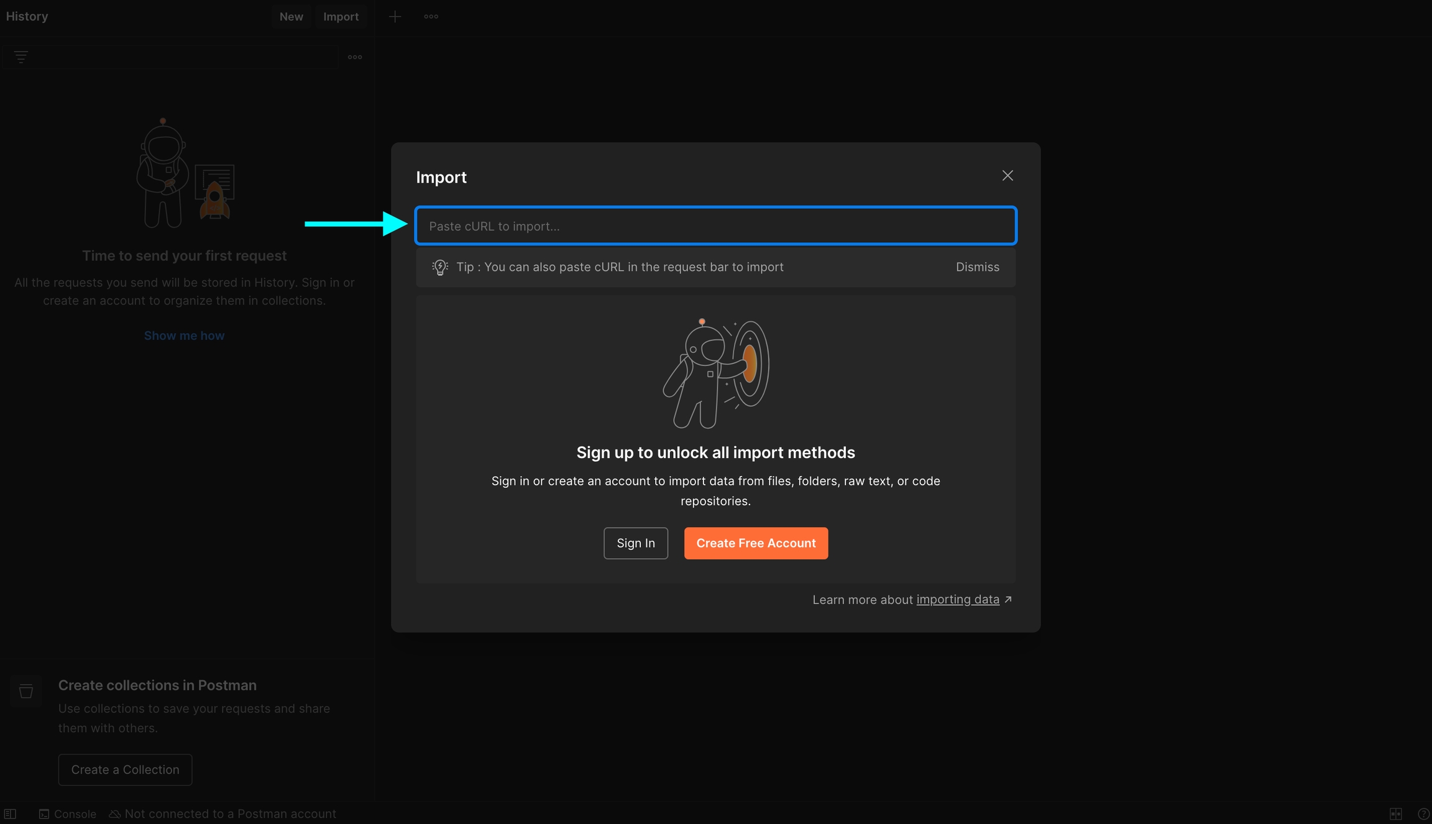The height and width of the screenshot is (824, 1432).
Task: Click Create a Collection button
Action: tap(125, 769)
